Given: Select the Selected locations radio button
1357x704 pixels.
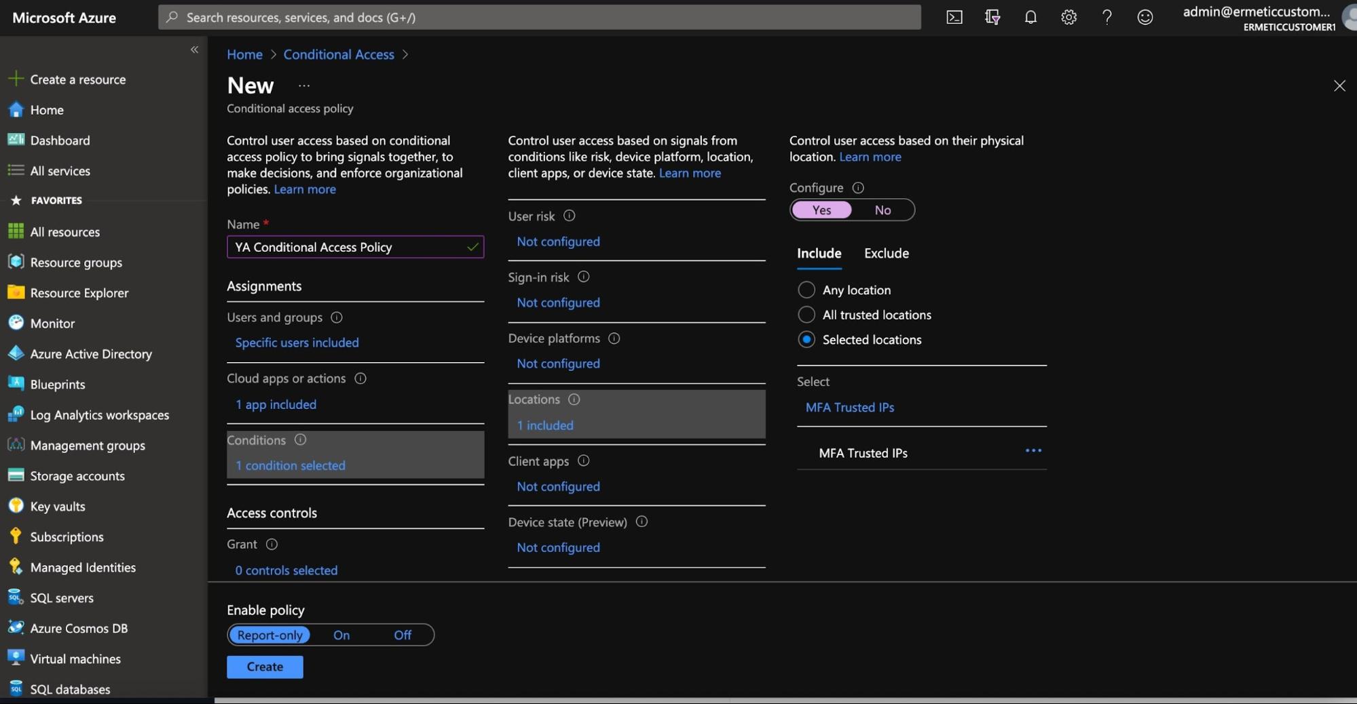Looking at the screenshot, I should click(806, 340).
